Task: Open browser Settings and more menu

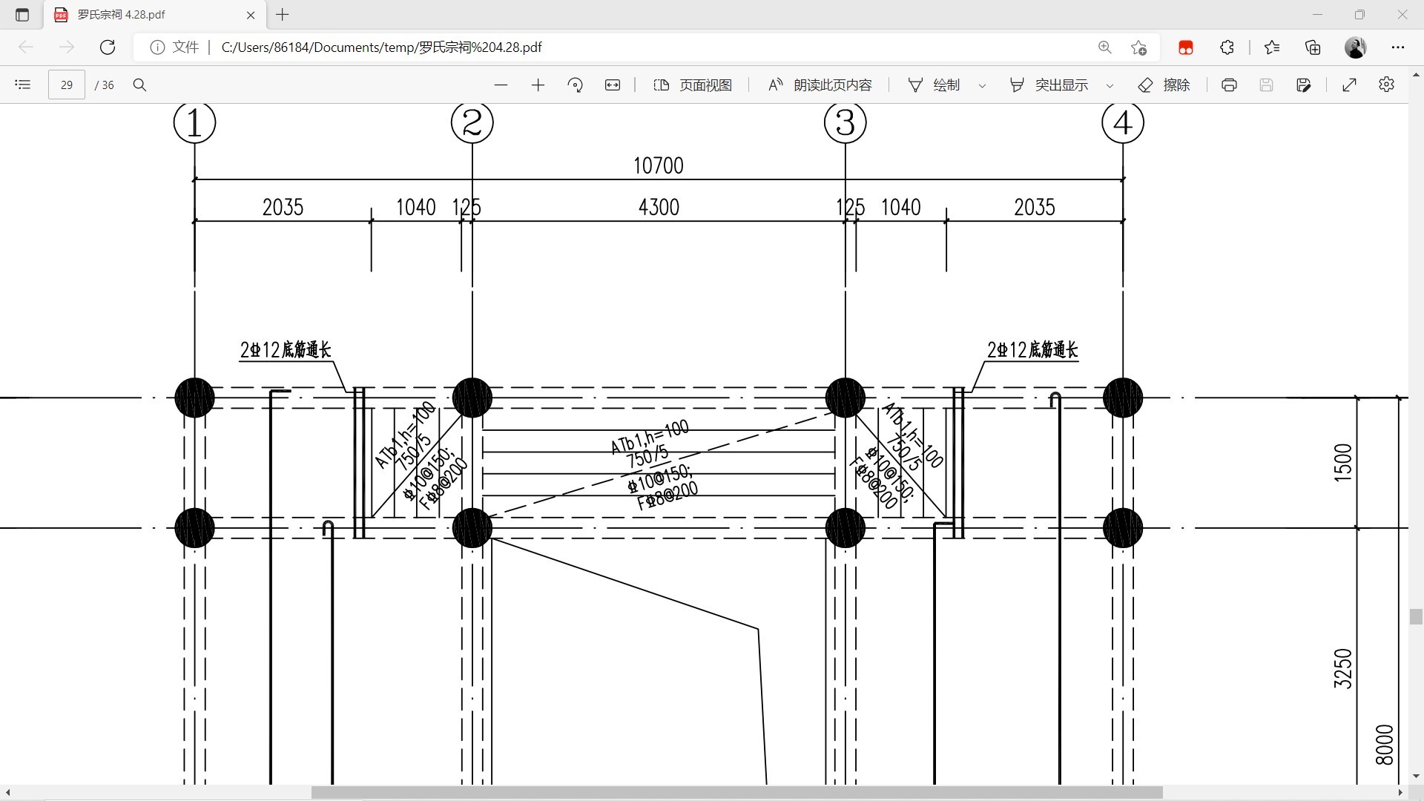Action: pyautogui.click(x=1398, y=47)
